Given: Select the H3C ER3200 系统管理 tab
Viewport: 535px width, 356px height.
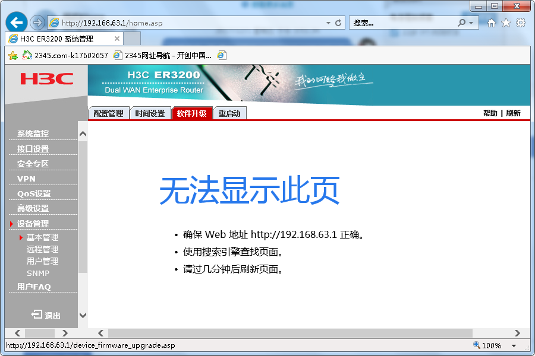Looking at the screenshot, I should (64, 39).
